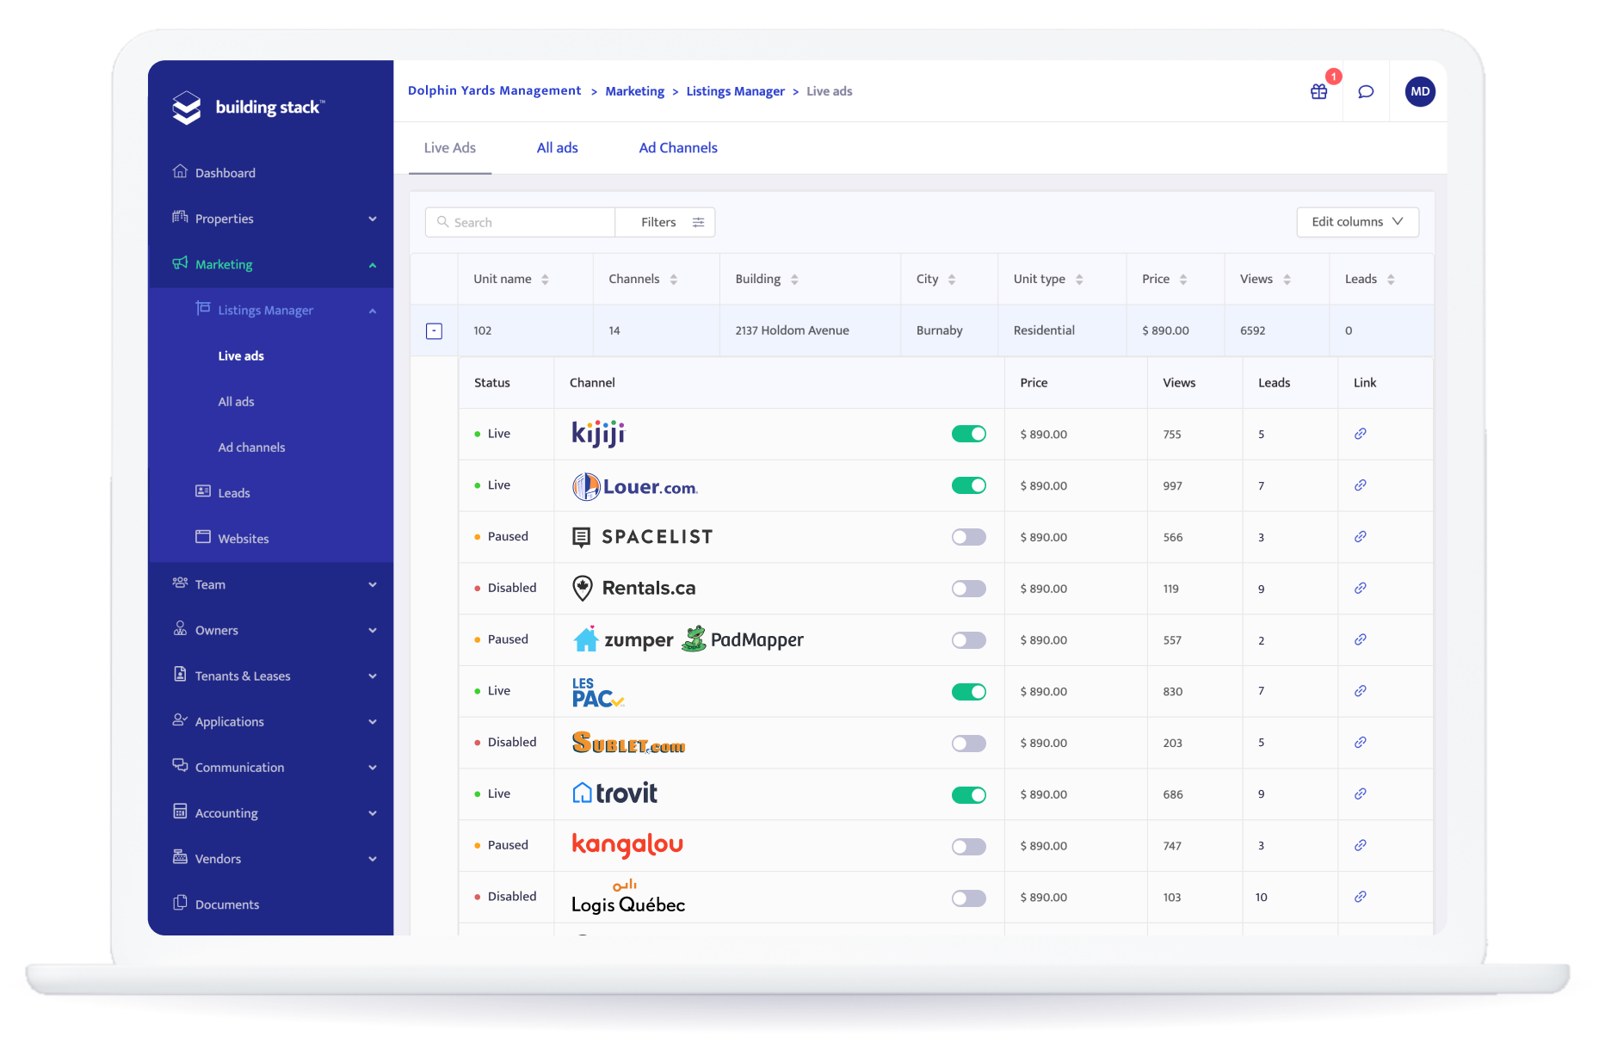Open Les PAC listing link icon
The image size is (1599, 1037).
1361,691
